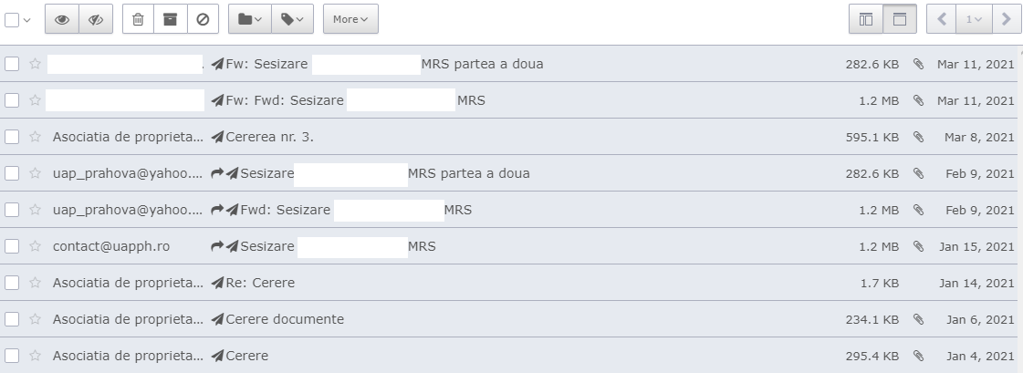Image resolution: width=1023 pixels, height=373 pixels.
Task: Switch to single-pane list layout view
Action: (898, 18)
